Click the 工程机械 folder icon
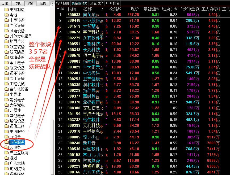The image size is (230, 175). [6, 84]
